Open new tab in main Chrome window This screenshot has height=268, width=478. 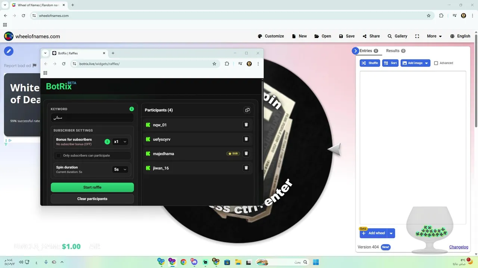72,5
